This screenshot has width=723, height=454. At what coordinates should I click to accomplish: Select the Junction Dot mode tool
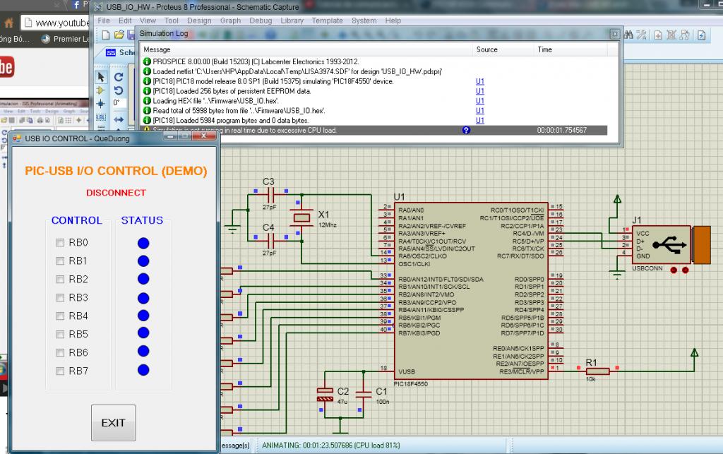click(101, 103)
